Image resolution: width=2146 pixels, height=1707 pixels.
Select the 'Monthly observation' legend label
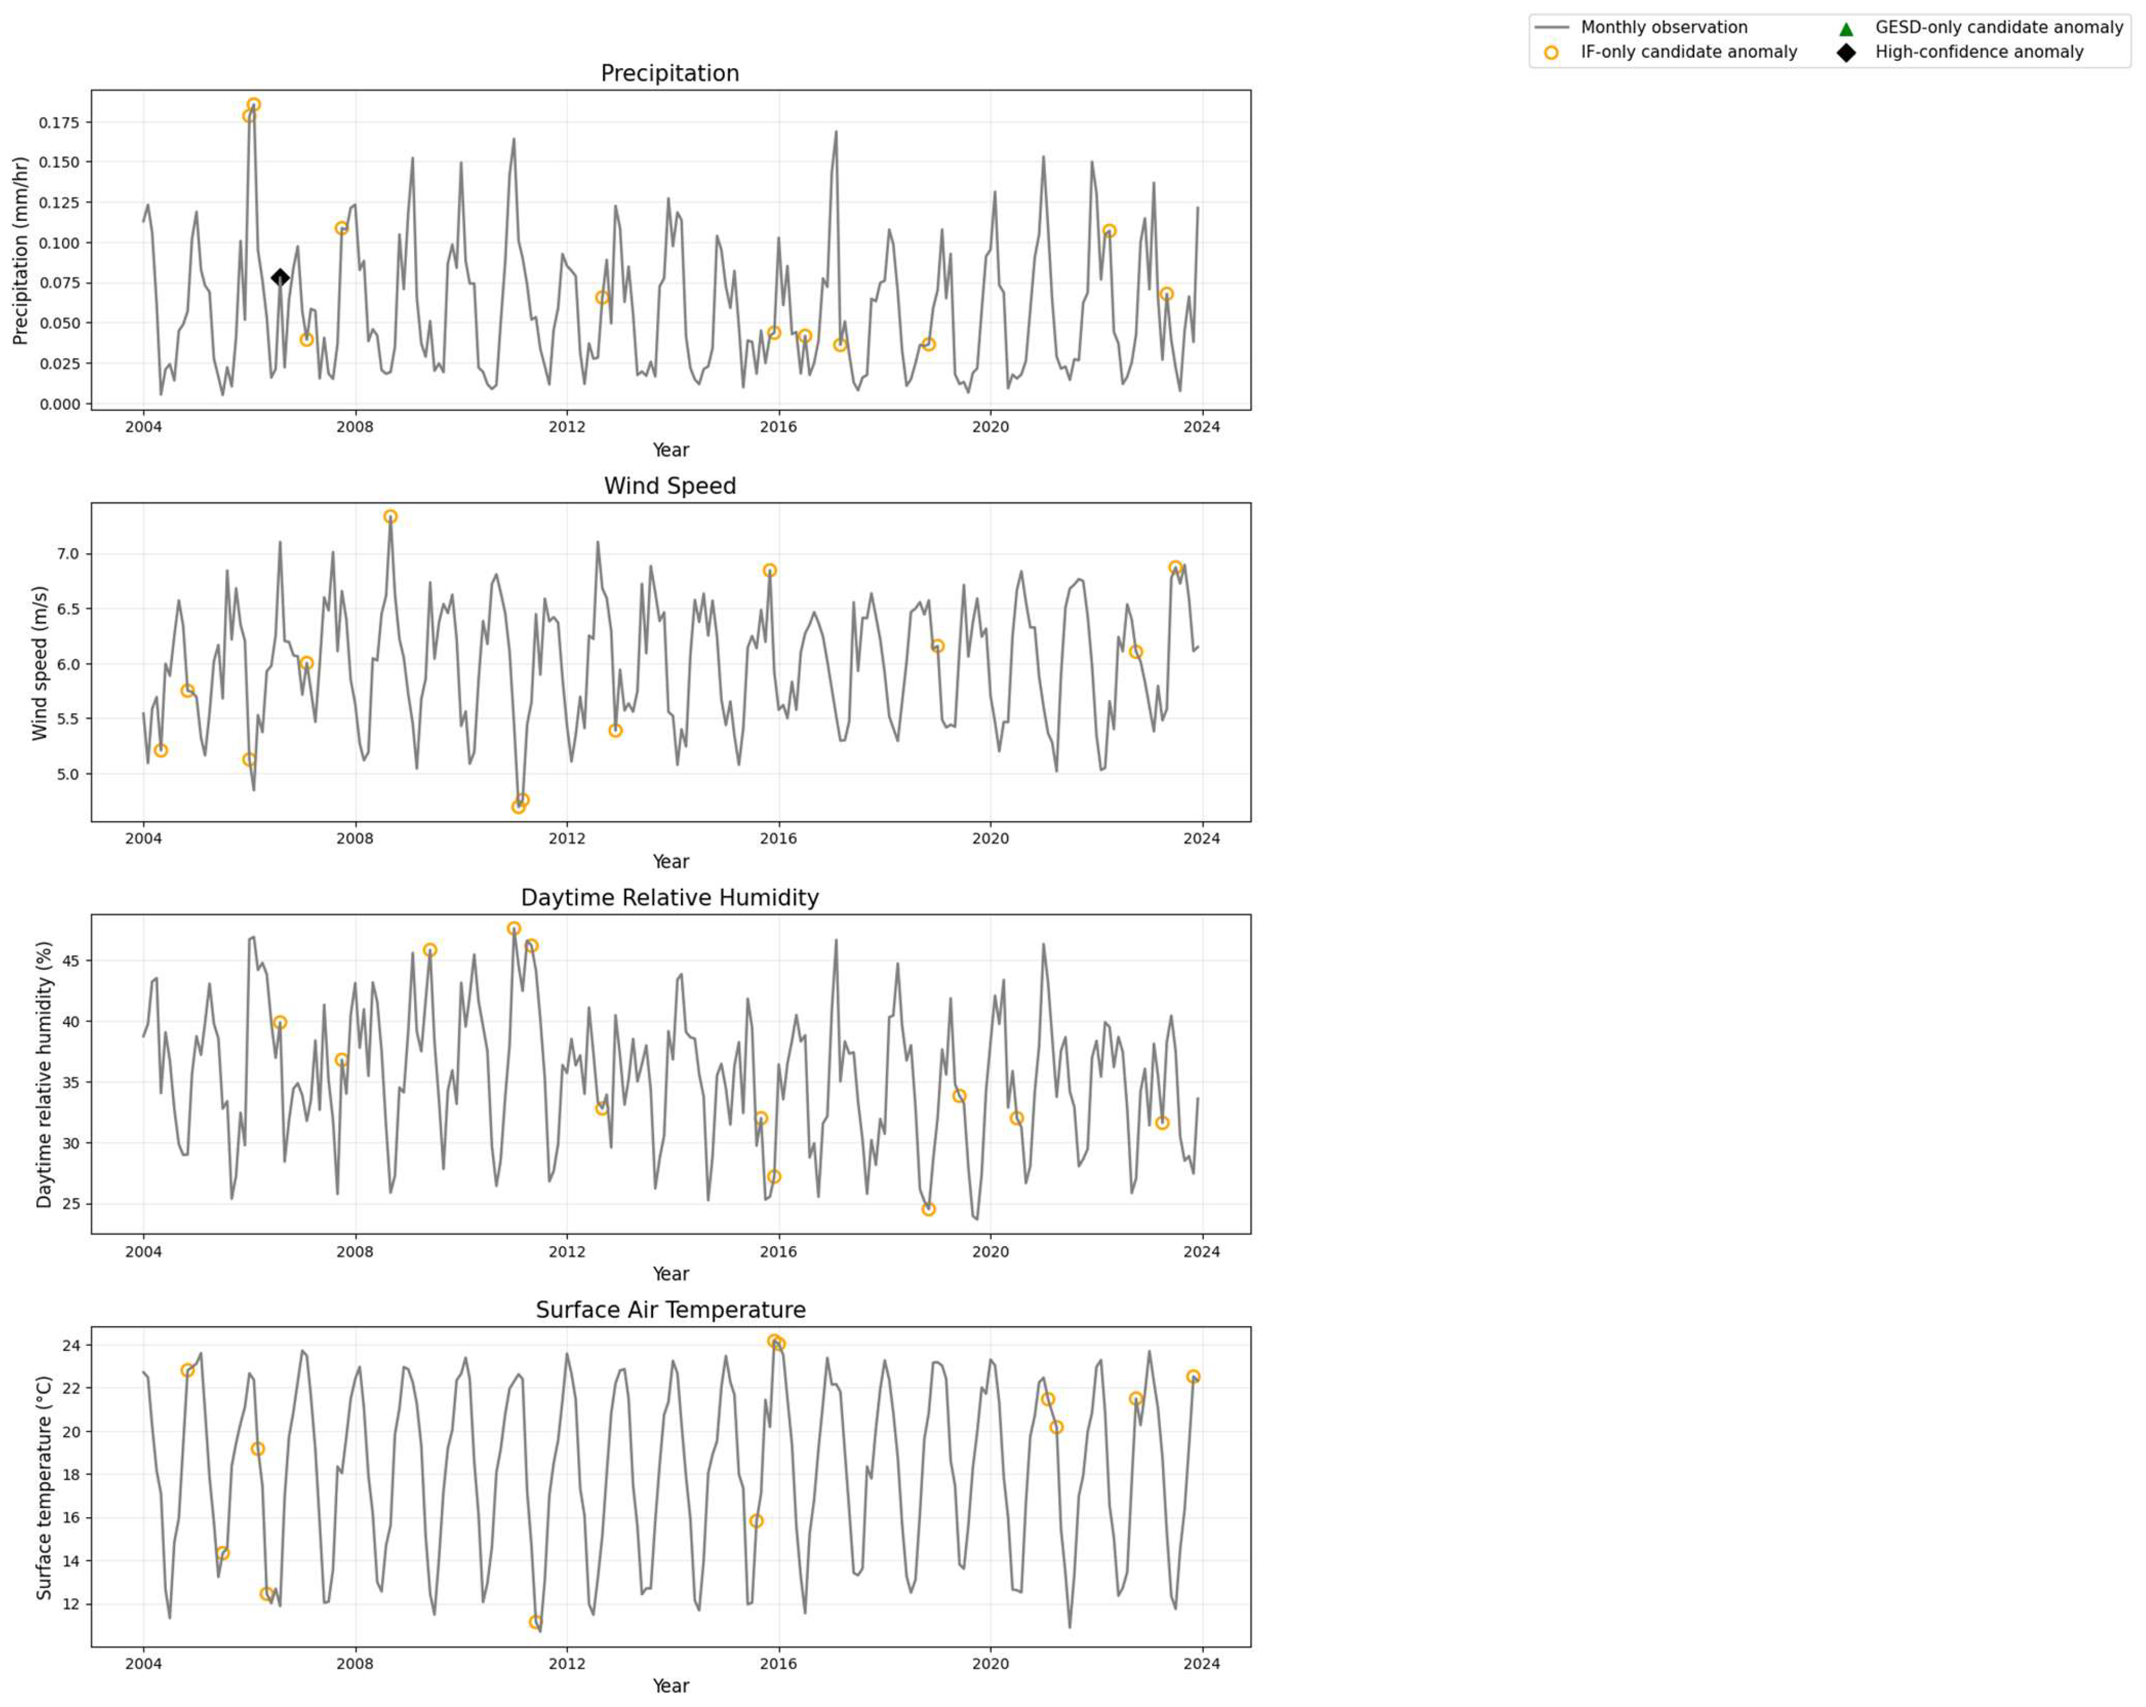(x=1664, y=28)
